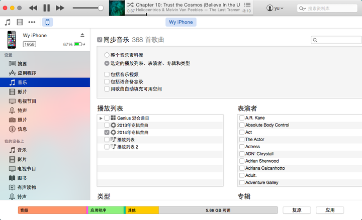Check artist Adriana Calcanhotto
This screenshot has height=220, width=362.
[x=242, y=168]
